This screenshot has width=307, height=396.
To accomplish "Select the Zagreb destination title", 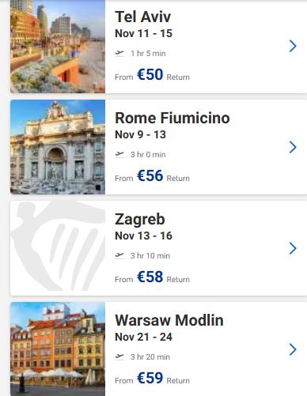I will coord(140,220).
